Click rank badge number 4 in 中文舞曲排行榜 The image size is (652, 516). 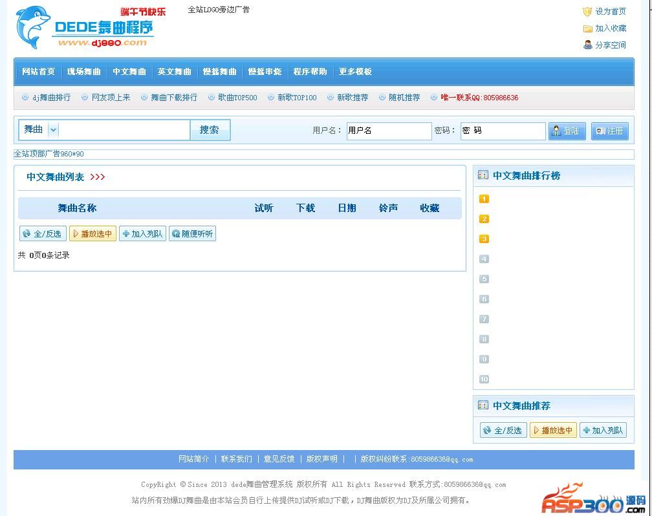click(484, 259)
